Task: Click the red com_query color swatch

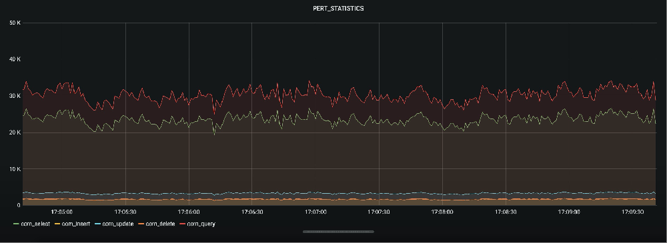Action: tap(183, 224)
